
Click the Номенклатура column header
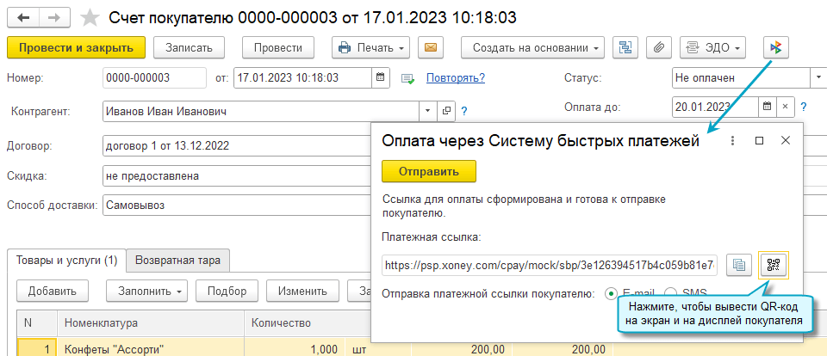coord(150,322)
